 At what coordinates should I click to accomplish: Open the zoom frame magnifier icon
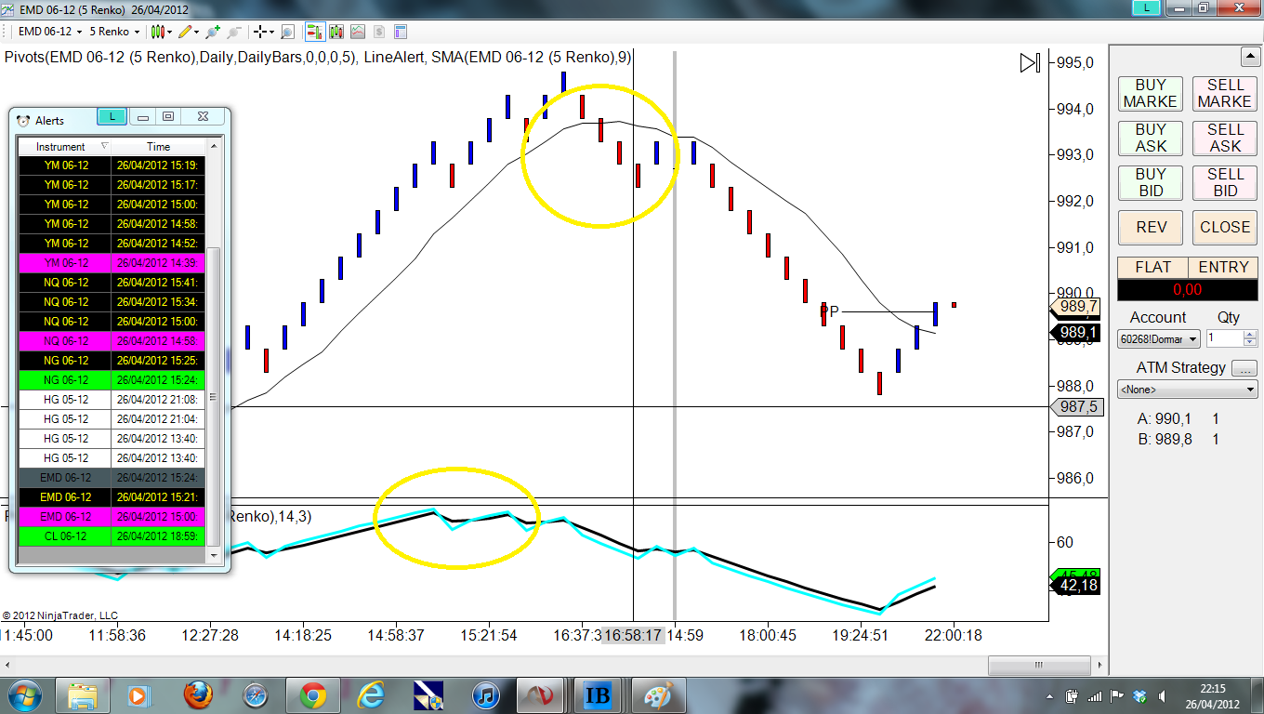[287, 32]
